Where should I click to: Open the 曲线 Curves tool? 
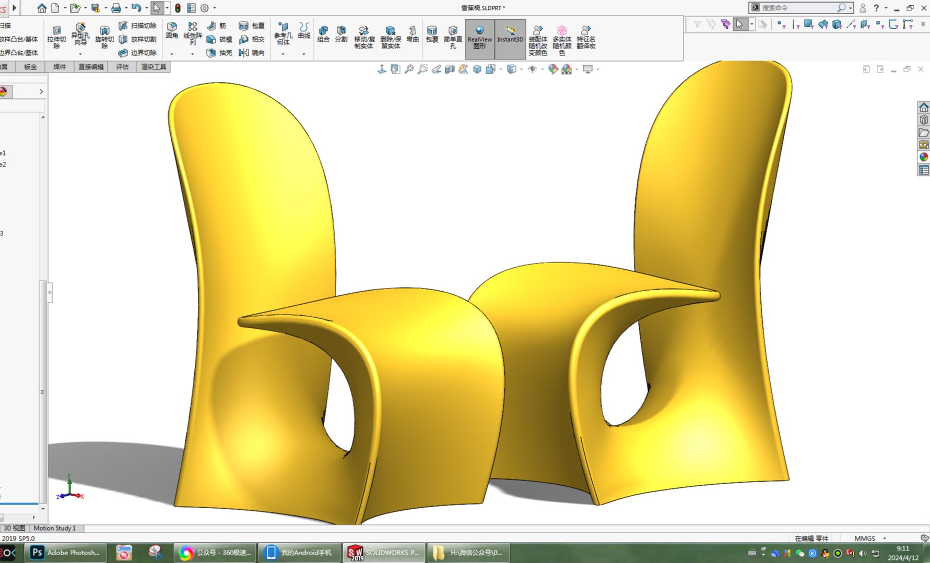[304, 30]
